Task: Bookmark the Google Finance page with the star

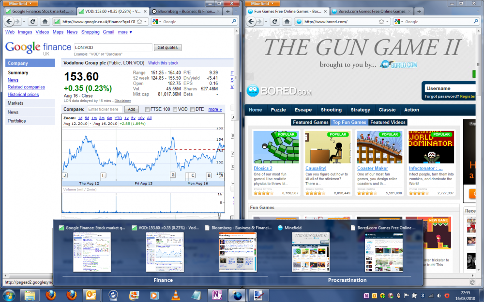Action: pyautogui.click(x=139, y=22)
